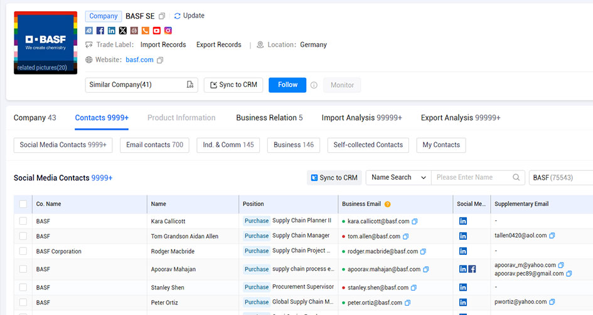This screenshot has height=315, width=593.
Task: Select the Social Media Contacts 9999+ filter
Action: pyautogui.click(x=63, y=145)
